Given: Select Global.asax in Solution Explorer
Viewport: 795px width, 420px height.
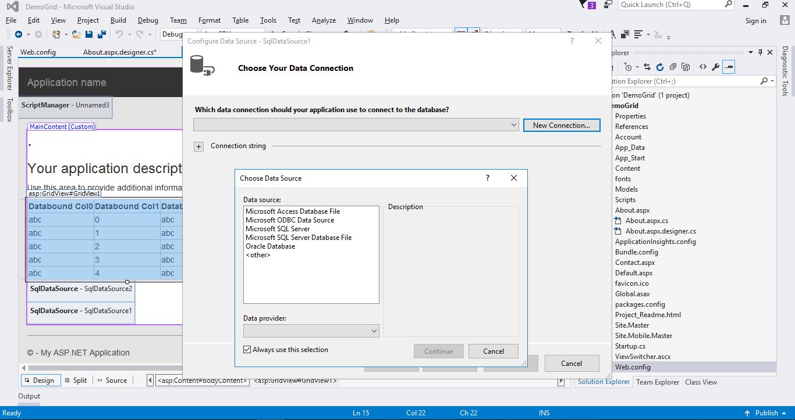Looking at the screenshot, I should (x=633, y=294).
